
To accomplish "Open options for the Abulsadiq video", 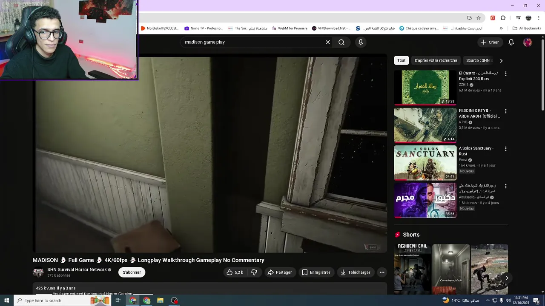I will [506, 186].
